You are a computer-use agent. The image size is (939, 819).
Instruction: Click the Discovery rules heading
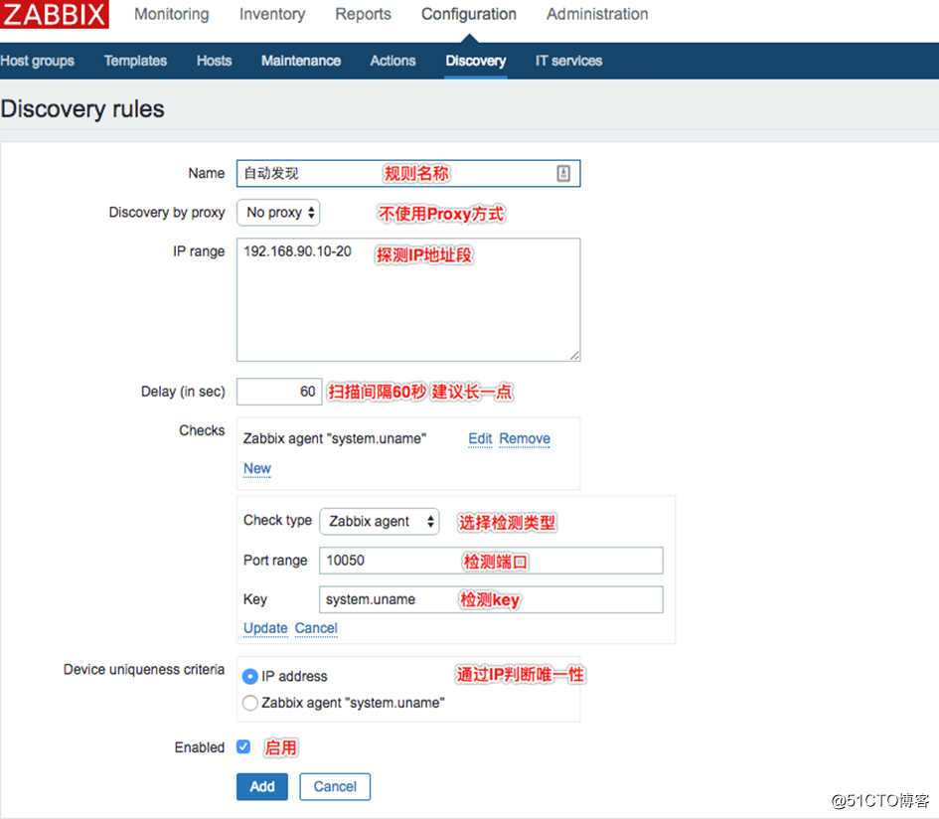pyautogui.click(x=82, y=109)
